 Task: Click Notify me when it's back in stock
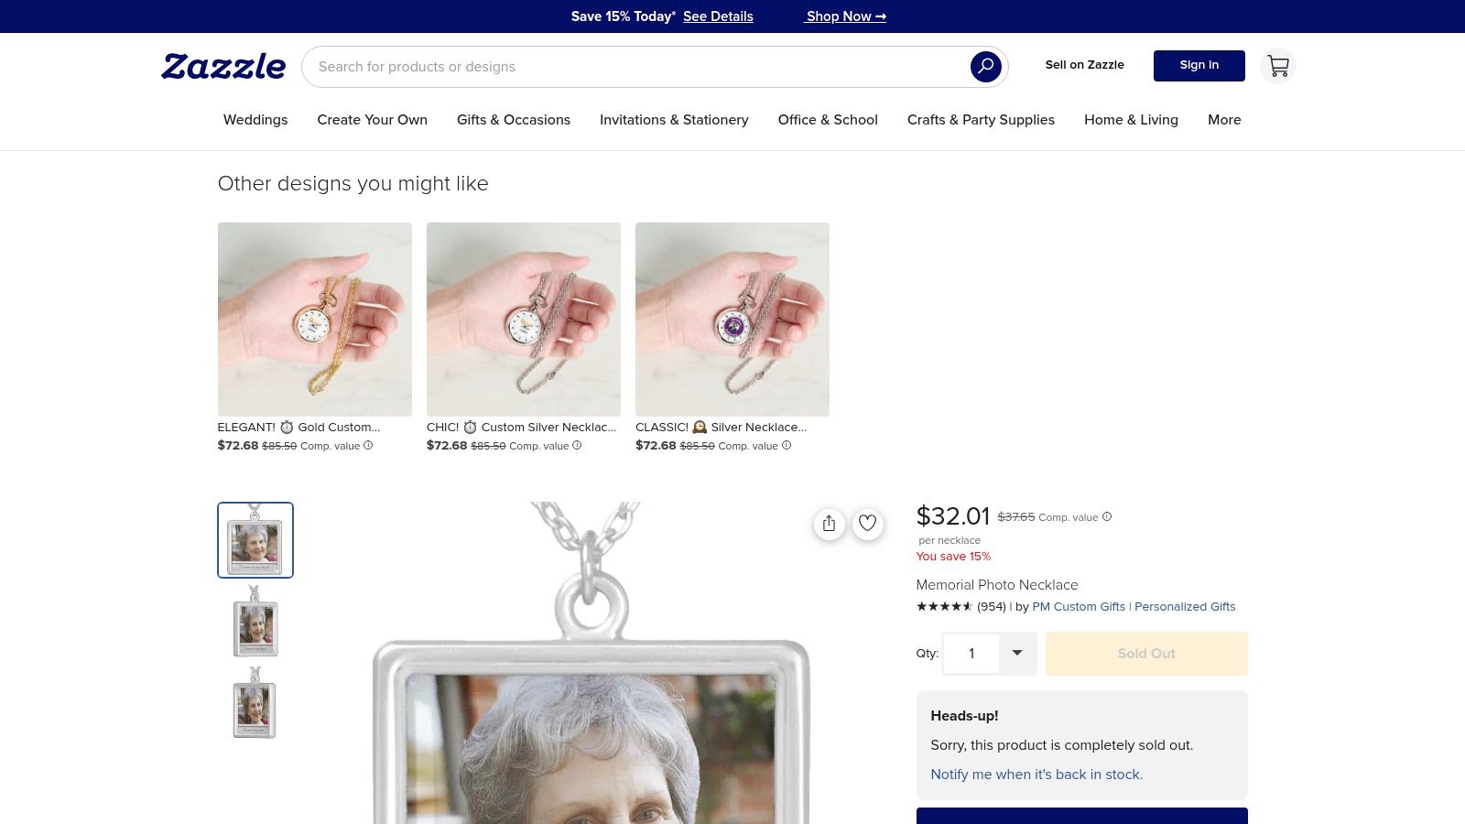pyautogui.click(x=1036, y=775)
